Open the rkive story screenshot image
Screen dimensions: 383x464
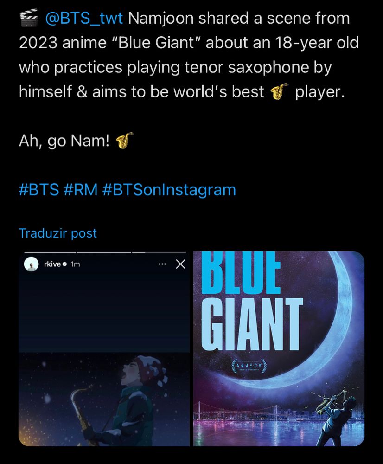tap(104, 349)
